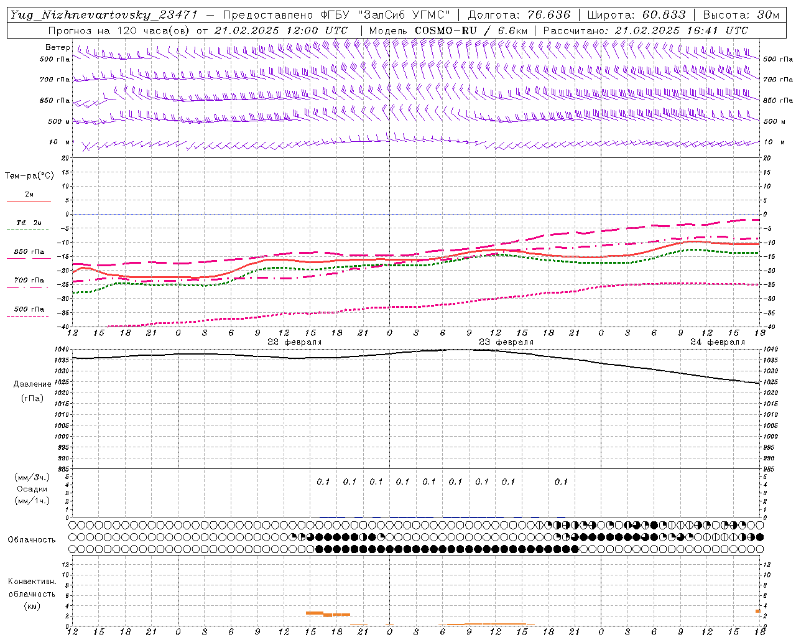The width and height of the screenshot is (796, 637).
Task: Click the orange convective bar at 22 February 15h
Action: point(315,613)
